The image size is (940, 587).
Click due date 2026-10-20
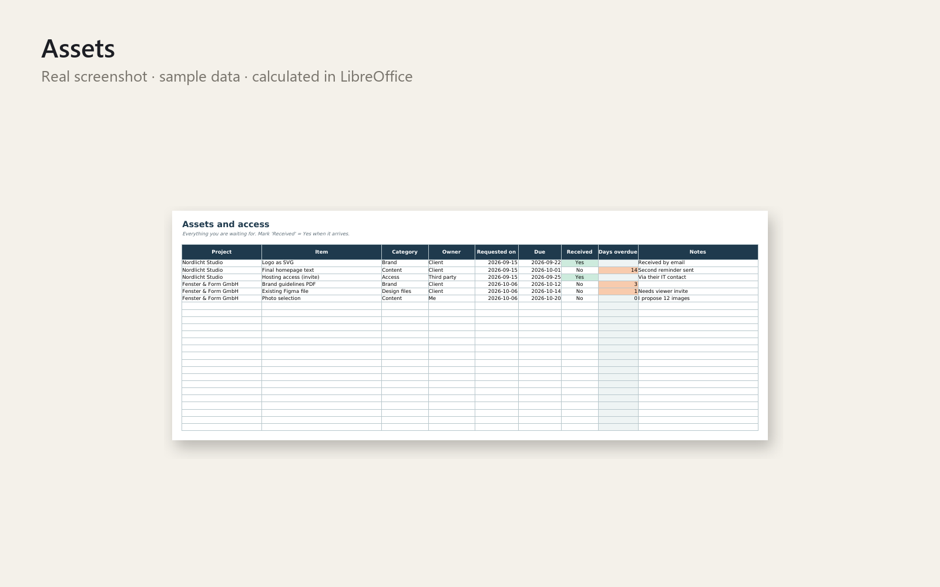[540, 298]
